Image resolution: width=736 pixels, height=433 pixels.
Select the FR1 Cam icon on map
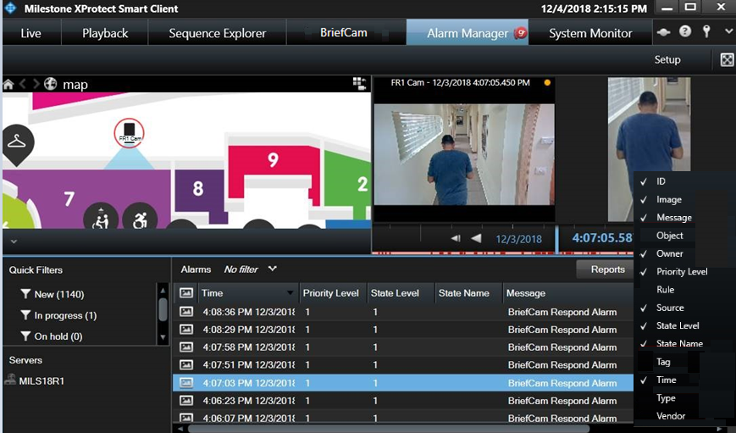pos(129,133)
